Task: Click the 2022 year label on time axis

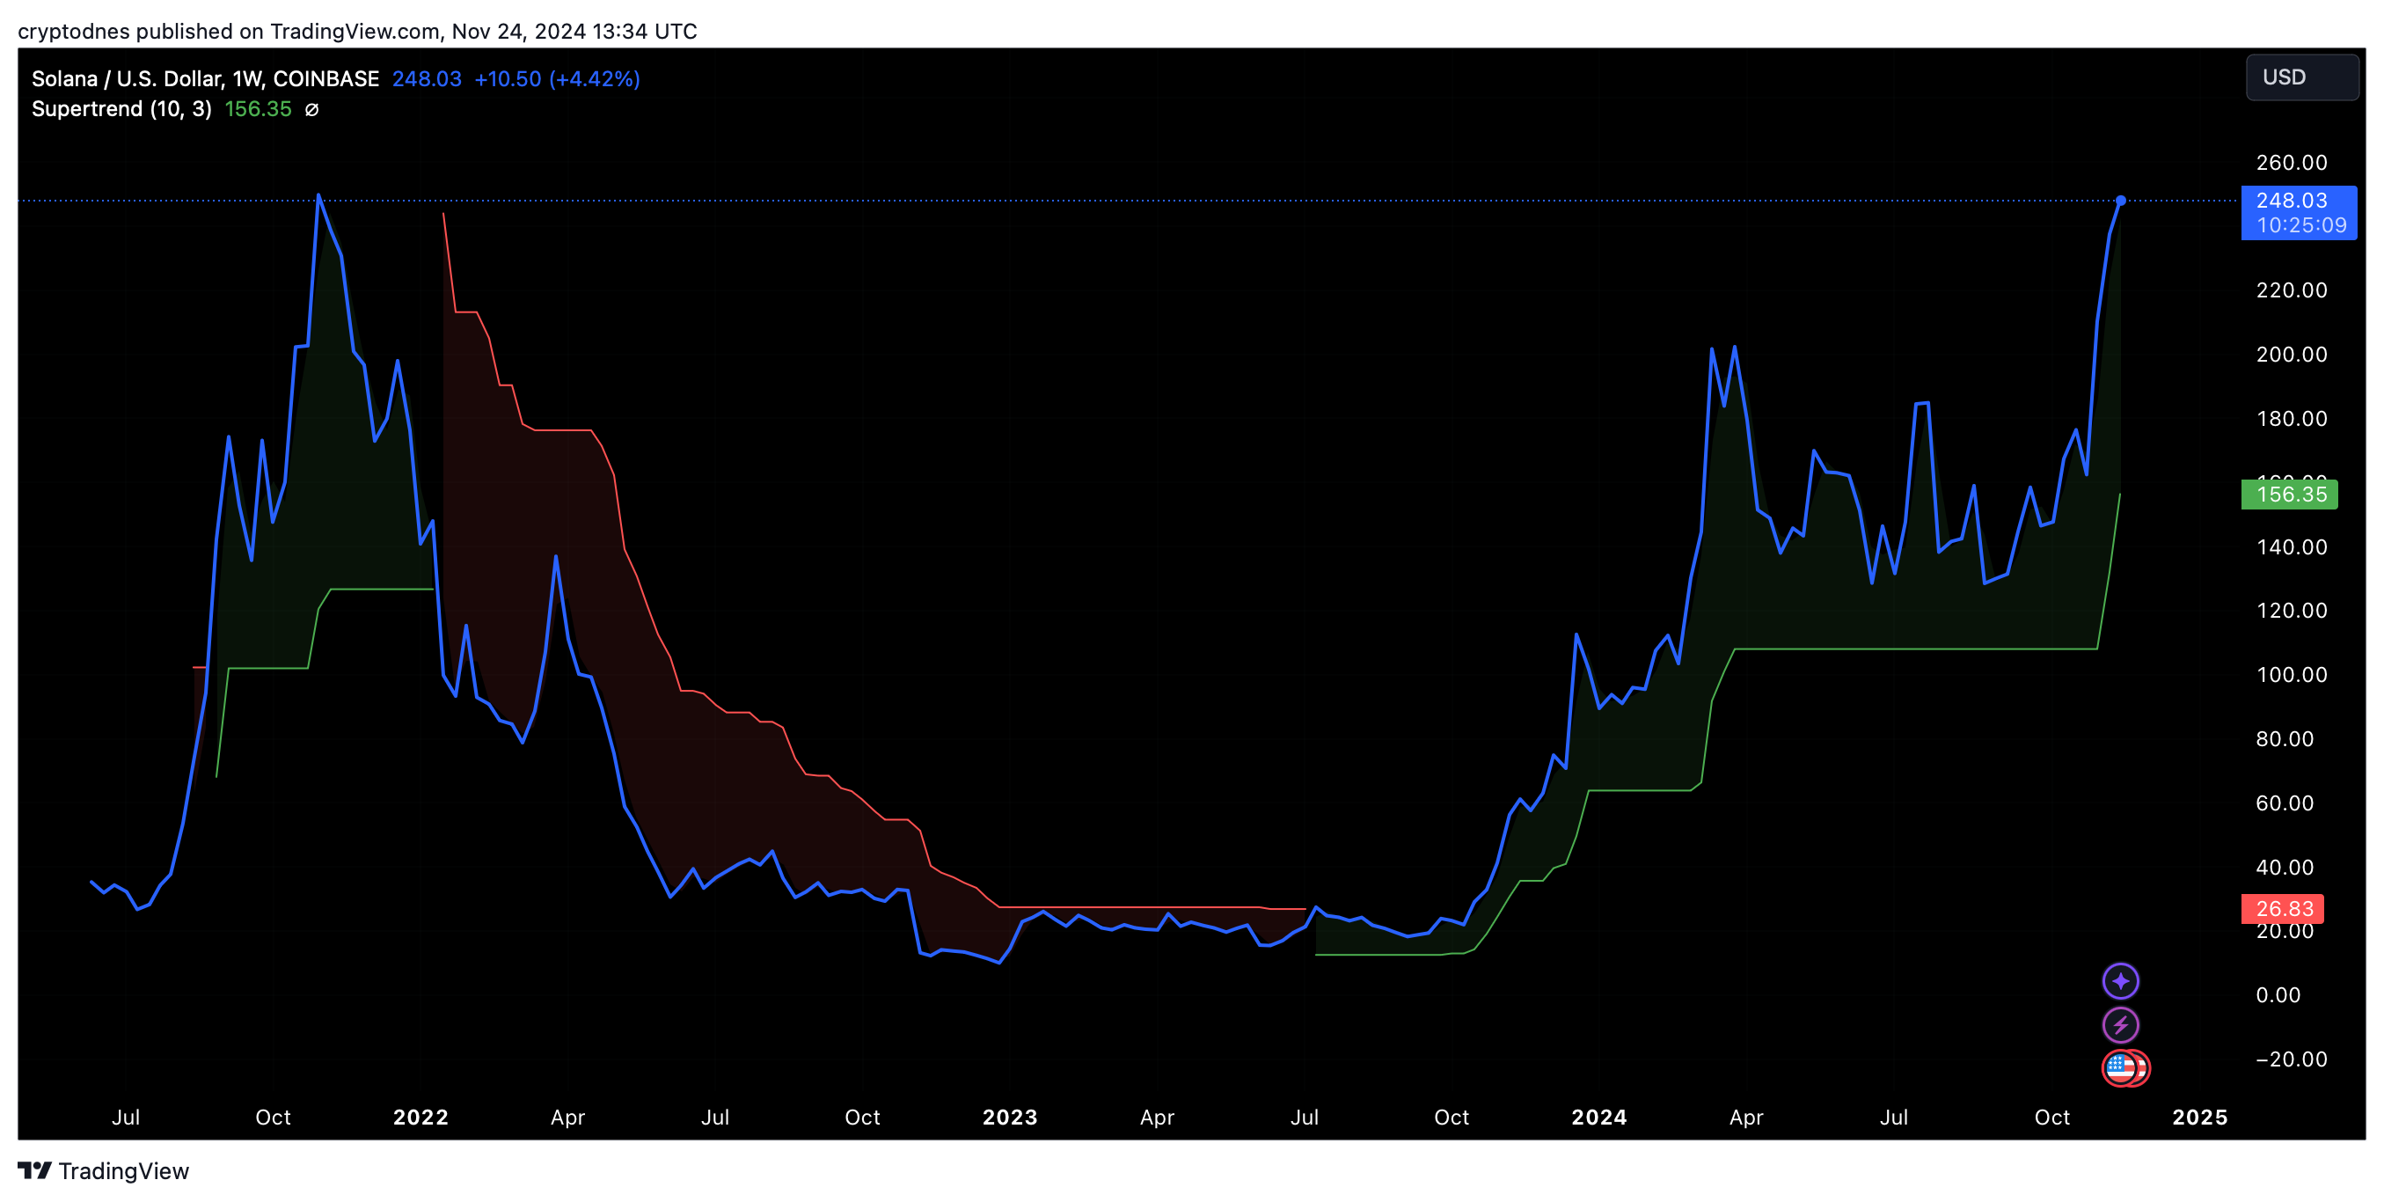Action: pos(420,1117)
